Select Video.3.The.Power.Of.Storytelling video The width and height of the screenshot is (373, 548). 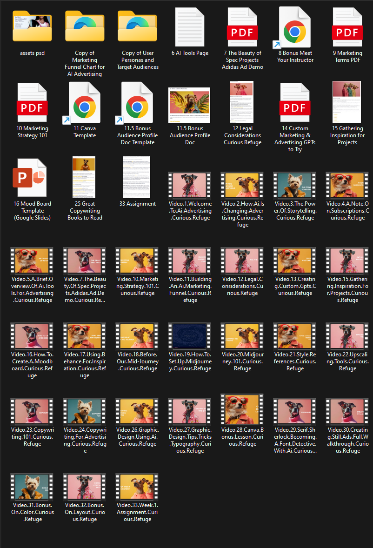coord(295,186)
